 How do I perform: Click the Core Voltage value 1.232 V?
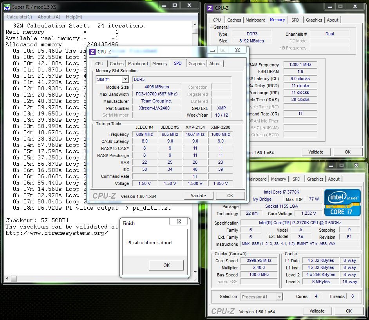click(309, 213)
